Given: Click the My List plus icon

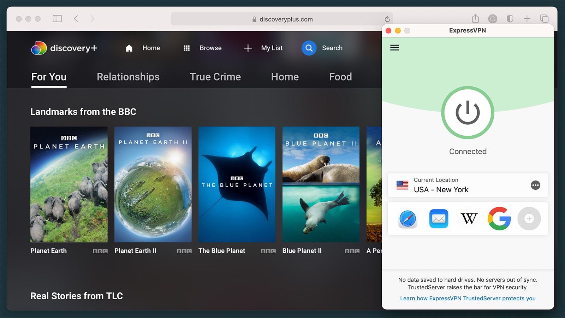Looking at the screenshot, I should click(248, 48).
